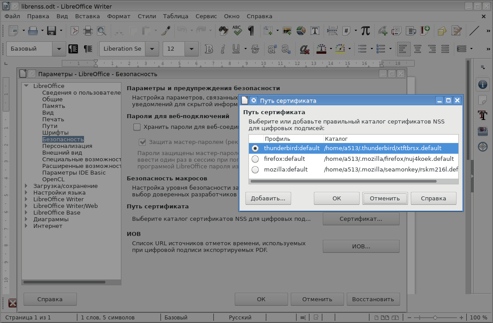The width and height of the screenshot is (493, 323).
Task: Open the Файл menu
Action: tap(12, 16)
